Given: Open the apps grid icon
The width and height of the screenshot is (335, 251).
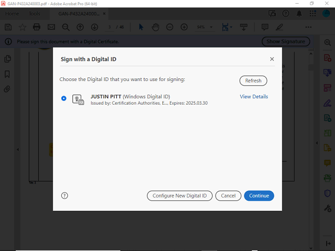Looking at the screenshot, I should (x=312, y=14).
